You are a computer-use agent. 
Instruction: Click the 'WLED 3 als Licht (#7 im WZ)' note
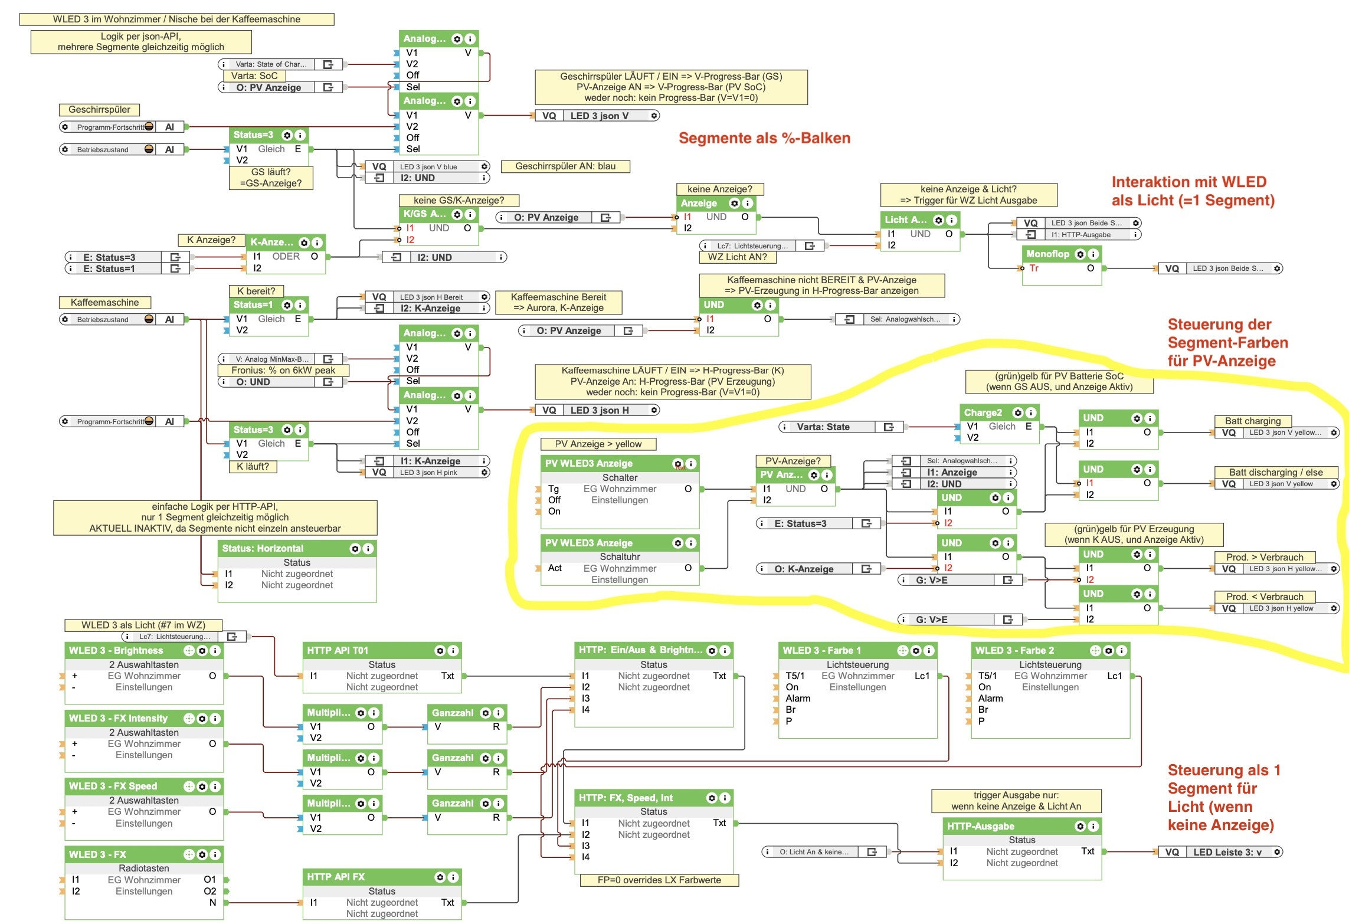[x=143, y=625]
